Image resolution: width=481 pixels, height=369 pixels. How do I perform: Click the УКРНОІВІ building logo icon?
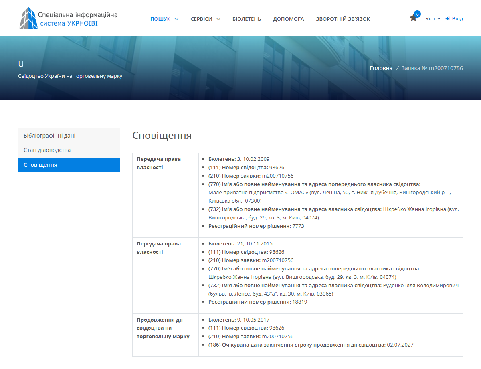tap(28, 18)
